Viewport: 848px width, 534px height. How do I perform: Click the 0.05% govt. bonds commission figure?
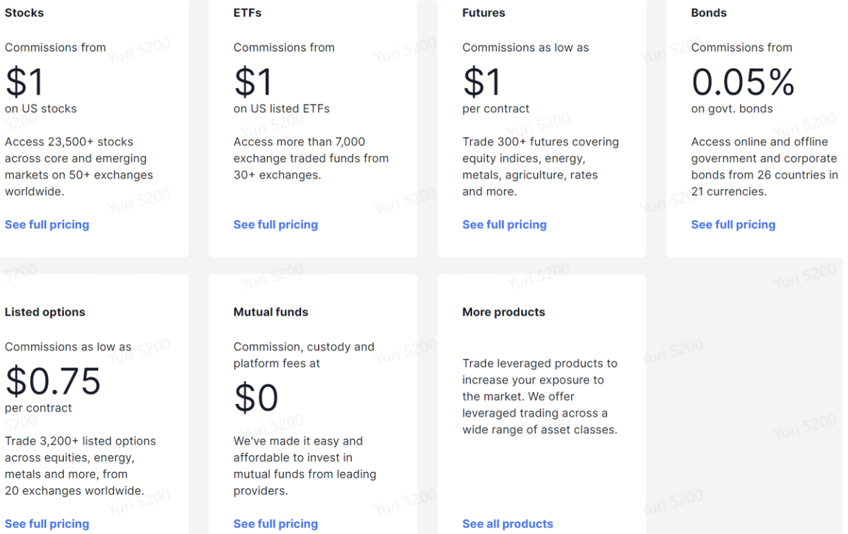(x=743, y=82)
